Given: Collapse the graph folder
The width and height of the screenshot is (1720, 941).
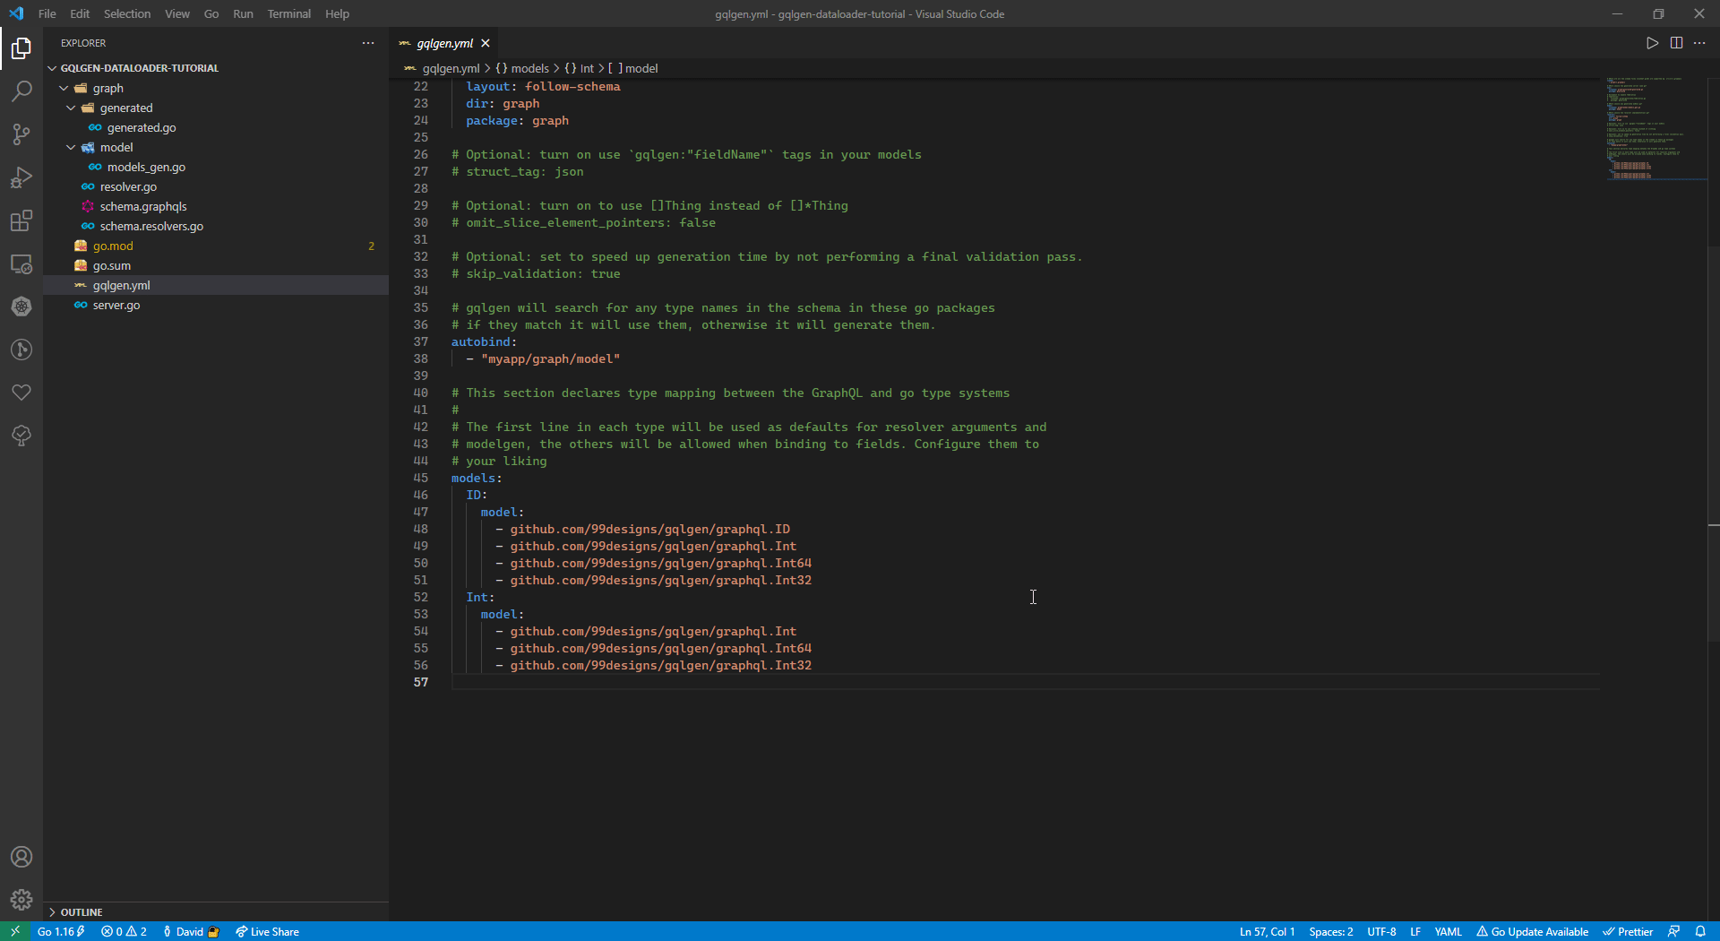Looking at the screenshot, I should pos(107,88).
